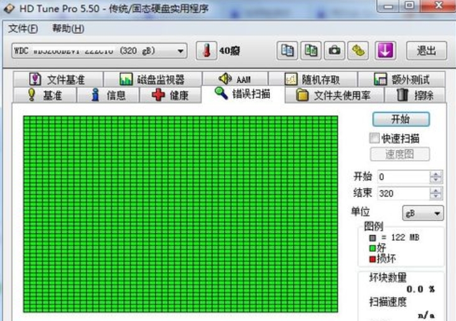Click the 0.0 % bad blocks value
This screenshot has height=321, width=456.
[x=421, y=289]
